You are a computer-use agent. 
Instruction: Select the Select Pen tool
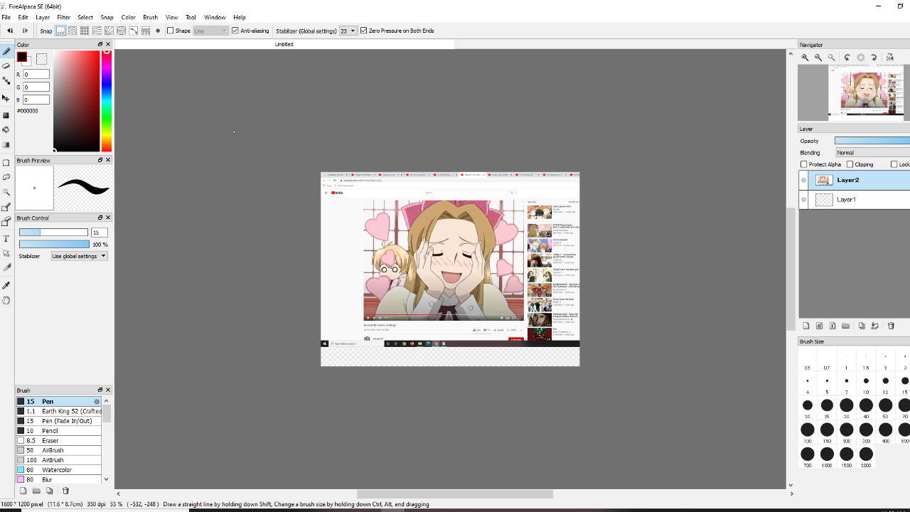click(6, 208)
